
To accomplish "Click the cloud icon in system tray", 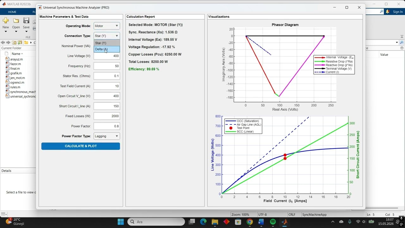I will (x=341, y=222).
